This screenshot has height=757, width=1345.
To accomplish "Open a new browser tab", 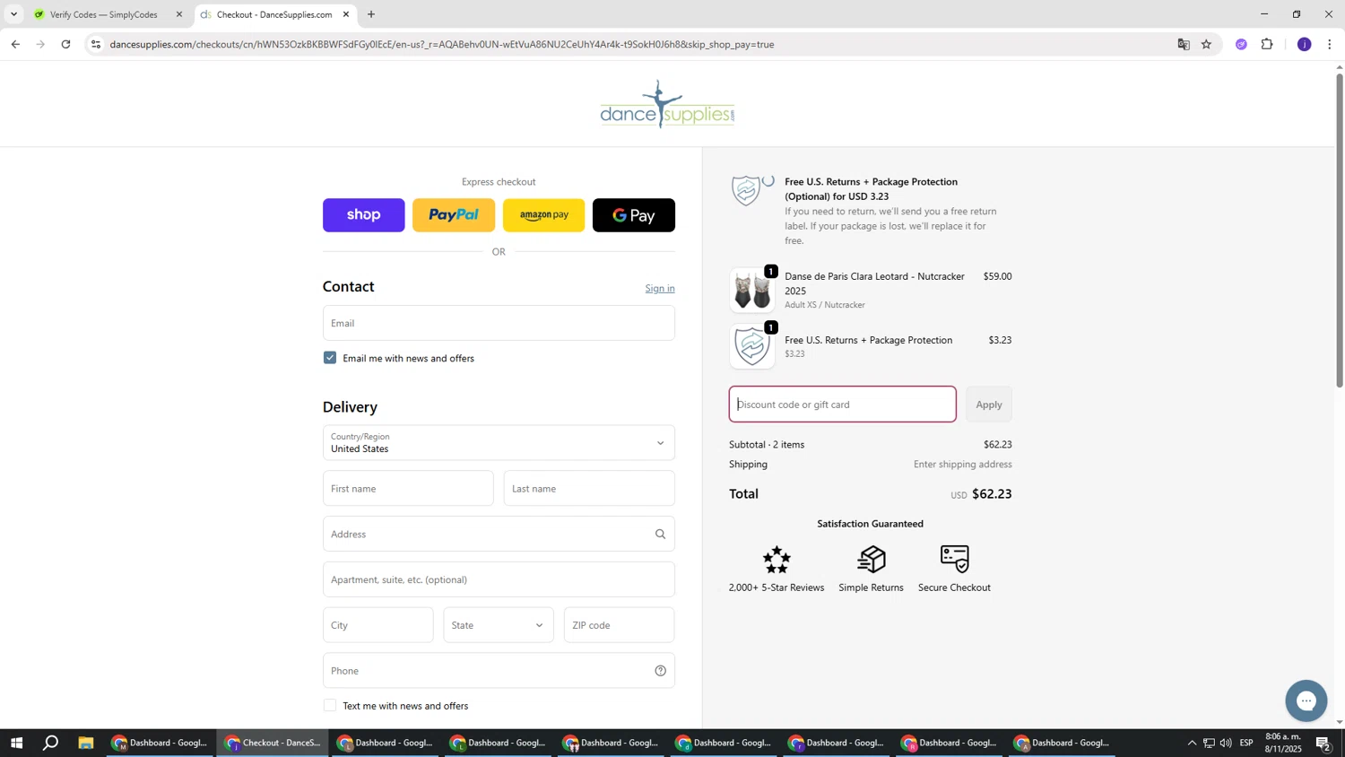I will [371, 14].
